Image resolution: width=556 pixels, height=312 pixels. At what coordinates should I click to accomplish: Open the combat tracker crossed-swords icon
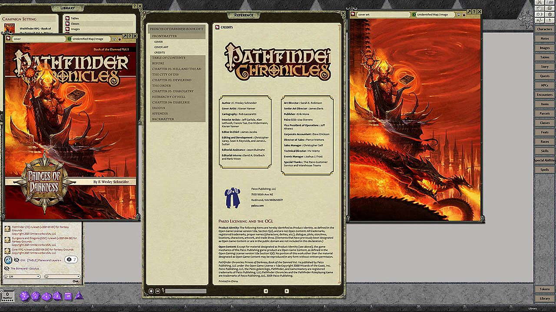(539, 2)
